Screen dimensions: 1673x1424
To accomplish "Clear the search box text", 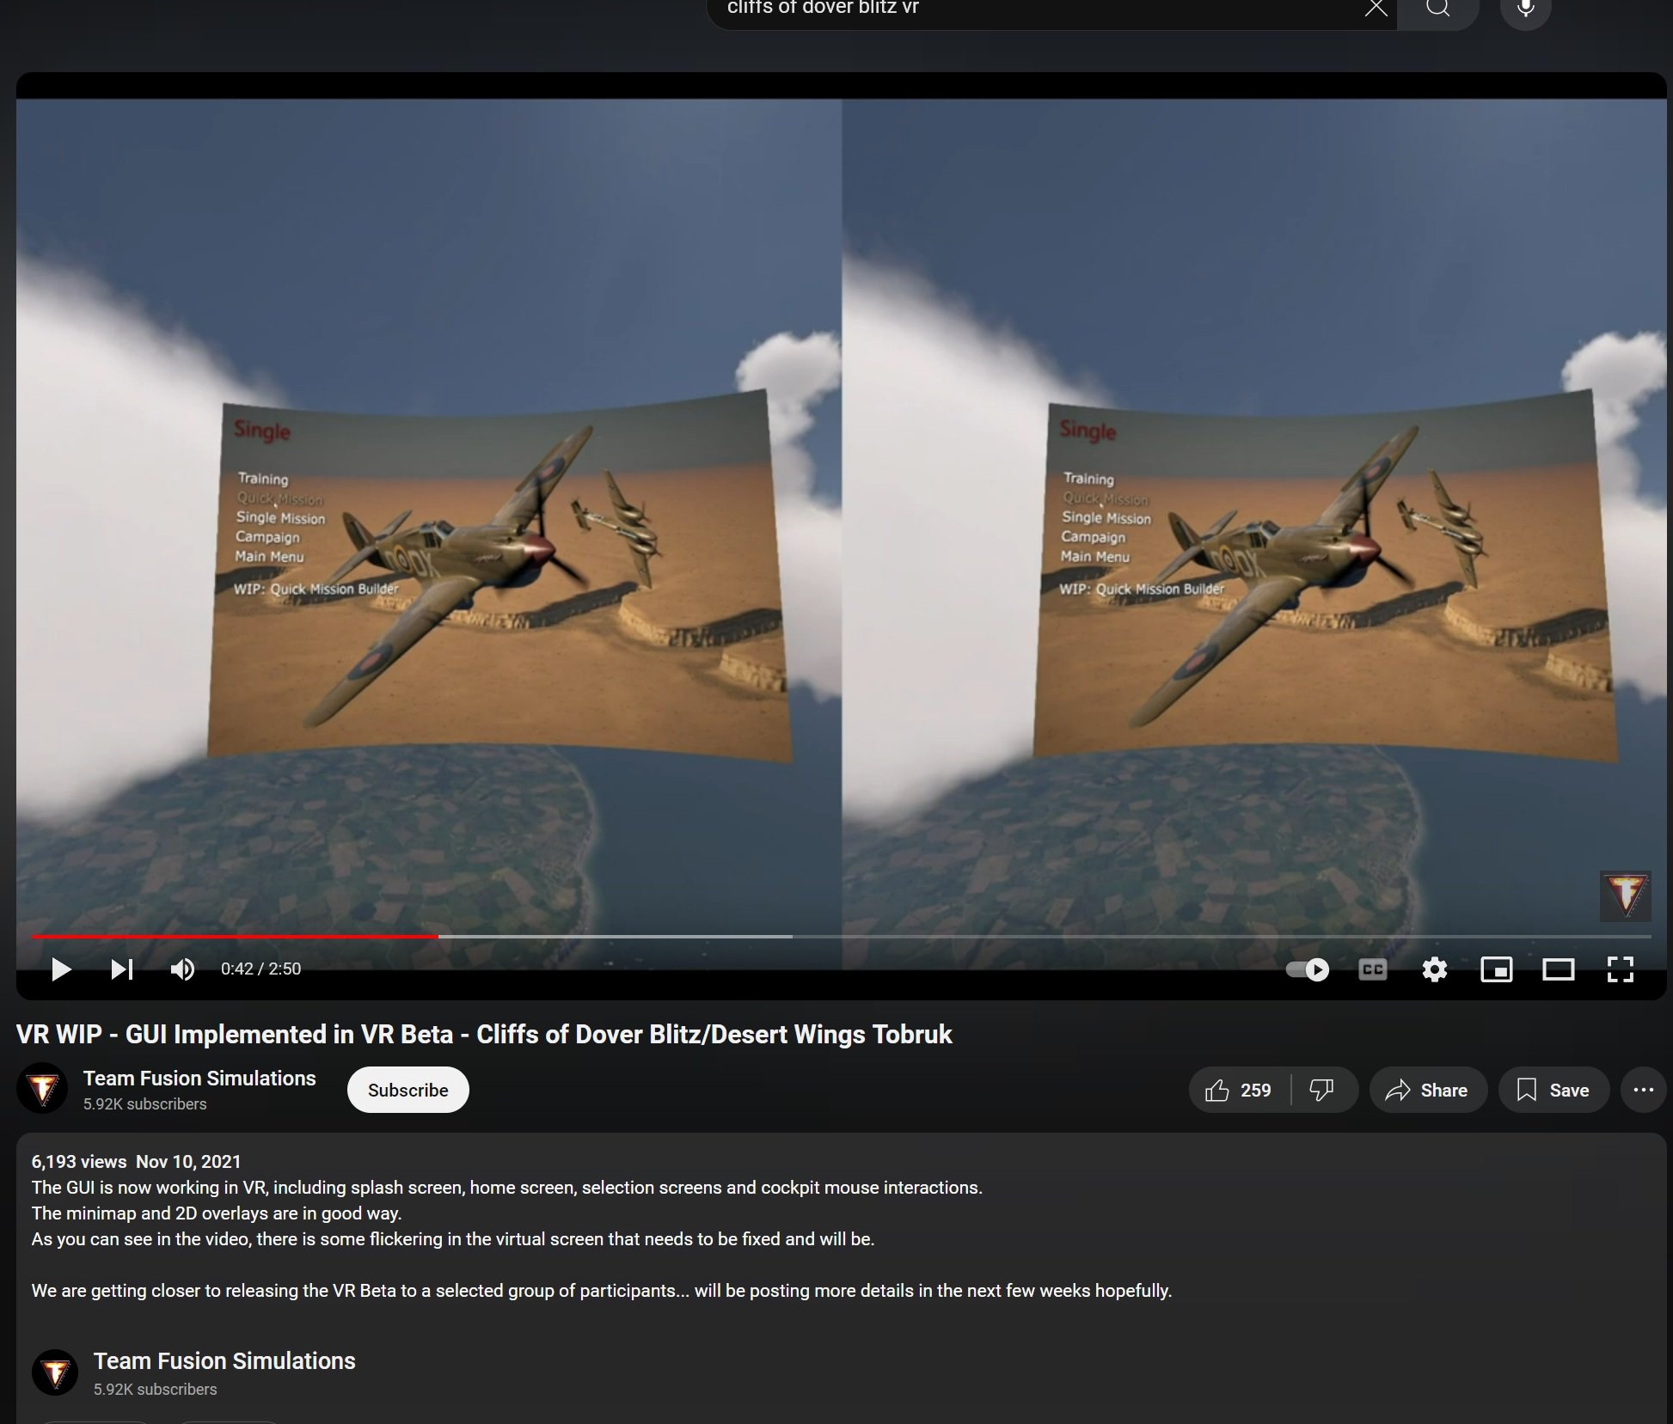I will (1376, 9).
